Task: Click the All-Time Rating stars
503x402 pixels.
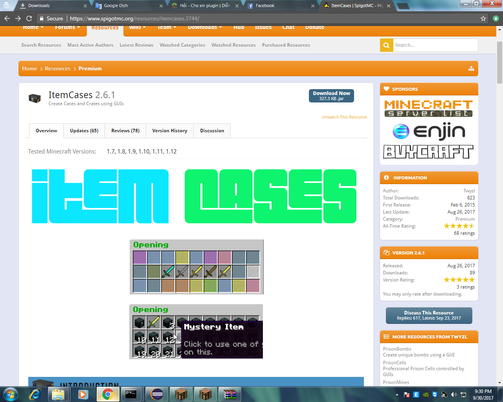Action: [x=459, y=226]
